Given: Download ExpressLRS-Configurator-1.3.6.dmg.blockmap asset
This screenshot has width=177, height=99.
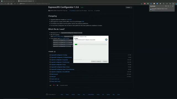Looking at the screenshot, I should [x=61, y=57].
